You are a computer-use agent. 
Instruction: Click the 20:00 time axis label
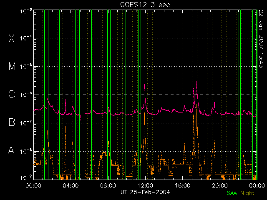[x=220, y=185]
